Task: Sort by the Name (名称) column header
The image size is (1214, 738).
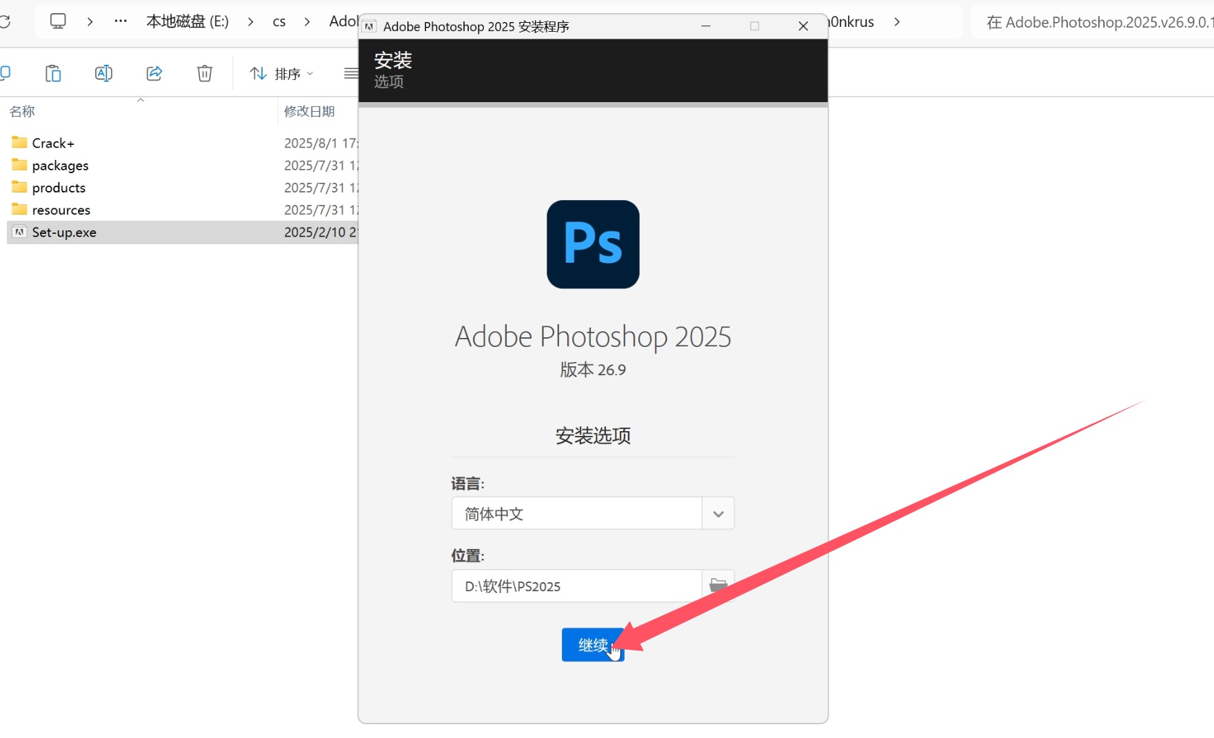Action: tap(22, 111)
